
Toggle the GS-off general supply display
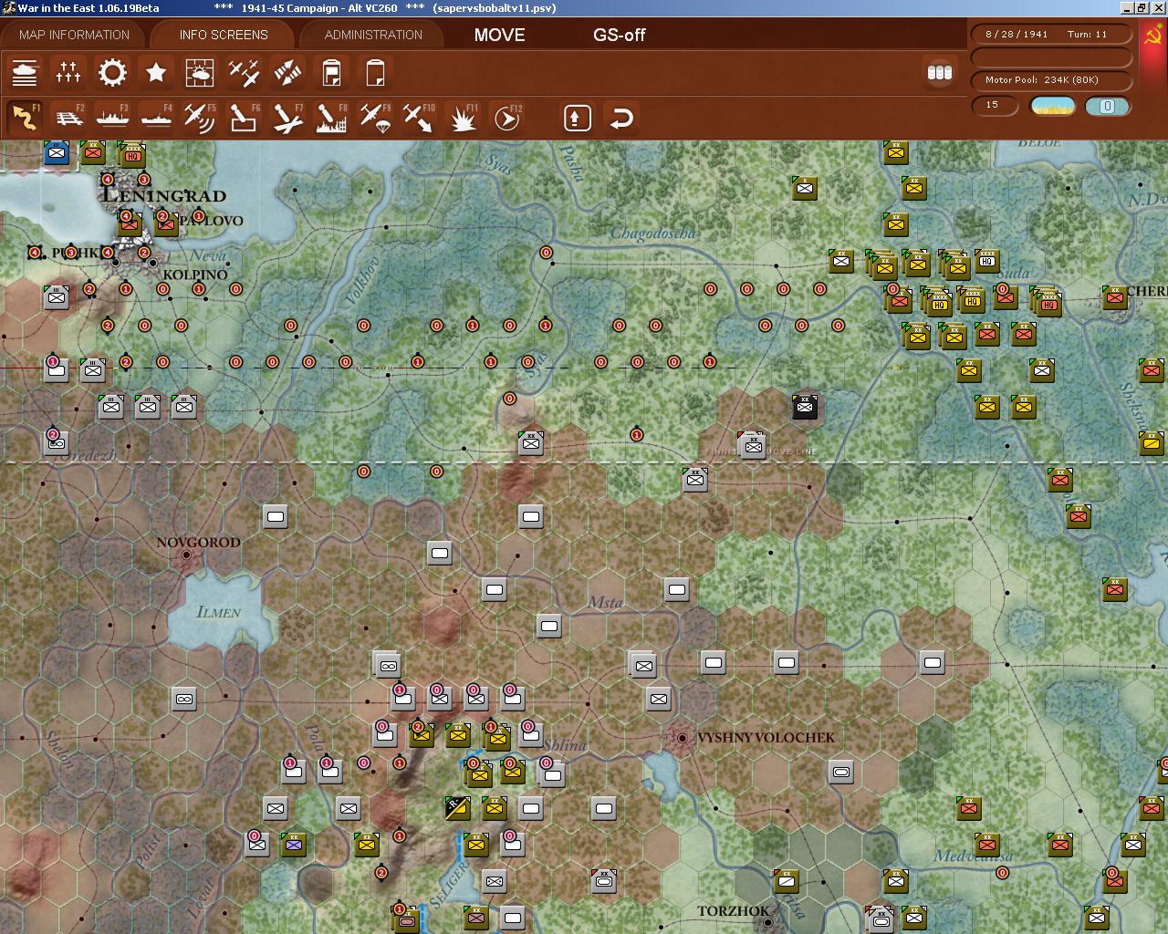(619, 35)
